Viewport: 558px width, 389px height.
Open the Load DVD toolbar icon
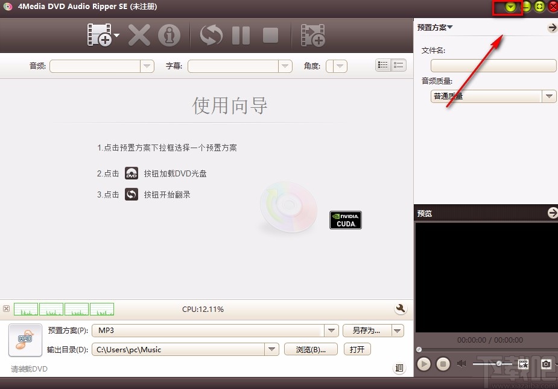pyautogui.click(x=100, y=34)
